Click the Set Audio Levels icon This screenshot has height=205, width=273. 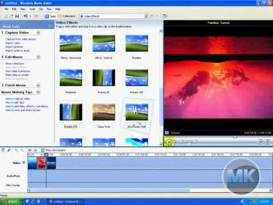pos(3,150)
